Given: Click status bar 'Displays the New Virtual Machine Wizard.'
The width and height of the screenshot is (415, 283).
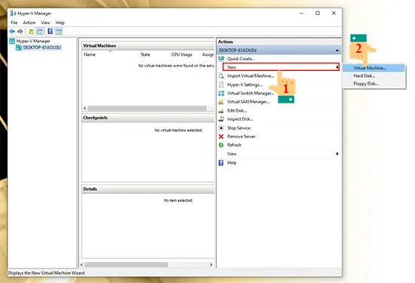Looking at the screenshot, I should coord(47,273).
